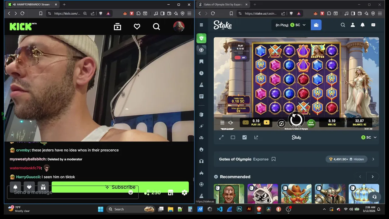
Task: Open the Stake sidebar hamburger menu
Action: (201, 25)
